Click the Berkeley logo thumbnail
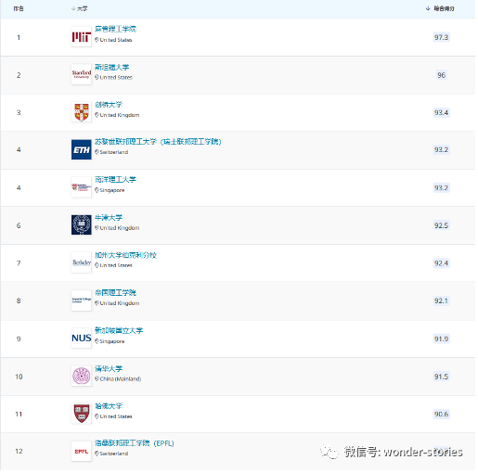This screenshot has width=478, height=473. [81, 262]
